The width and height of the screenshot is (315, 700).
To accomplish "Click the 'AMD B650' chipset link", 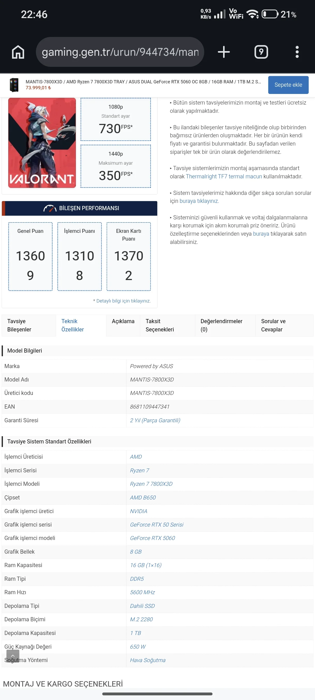I will click(x=143, y=497).
